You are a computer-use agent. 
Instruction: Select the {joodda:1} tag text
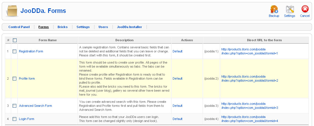[x=211, y=51]
